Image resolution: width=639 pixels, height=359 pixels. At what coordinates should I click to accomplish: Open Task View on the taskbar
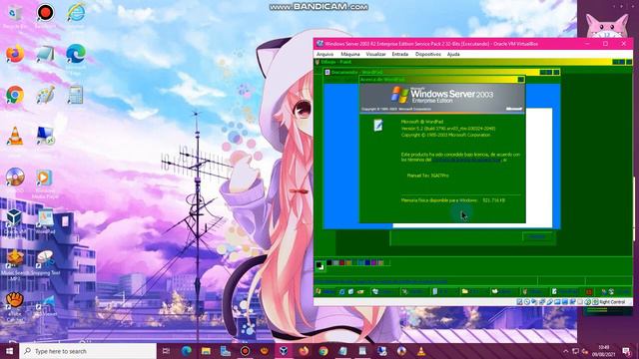(x=166, y=351)
